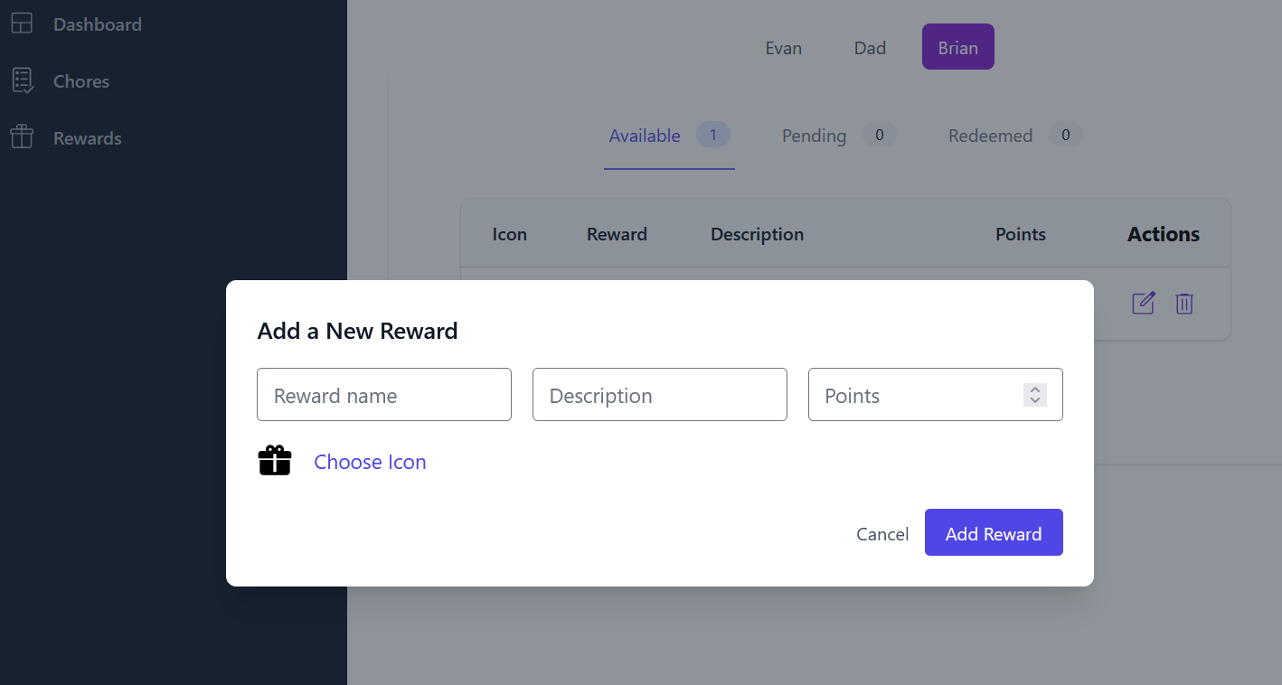View Brian's rewards tab
The image size is (1282, 685).
[957, 46]
